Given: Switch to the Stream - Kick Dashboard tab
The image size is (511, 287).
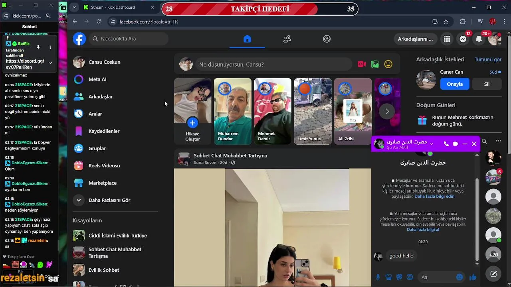Looking at the screenshot, I should coord(119,7).
